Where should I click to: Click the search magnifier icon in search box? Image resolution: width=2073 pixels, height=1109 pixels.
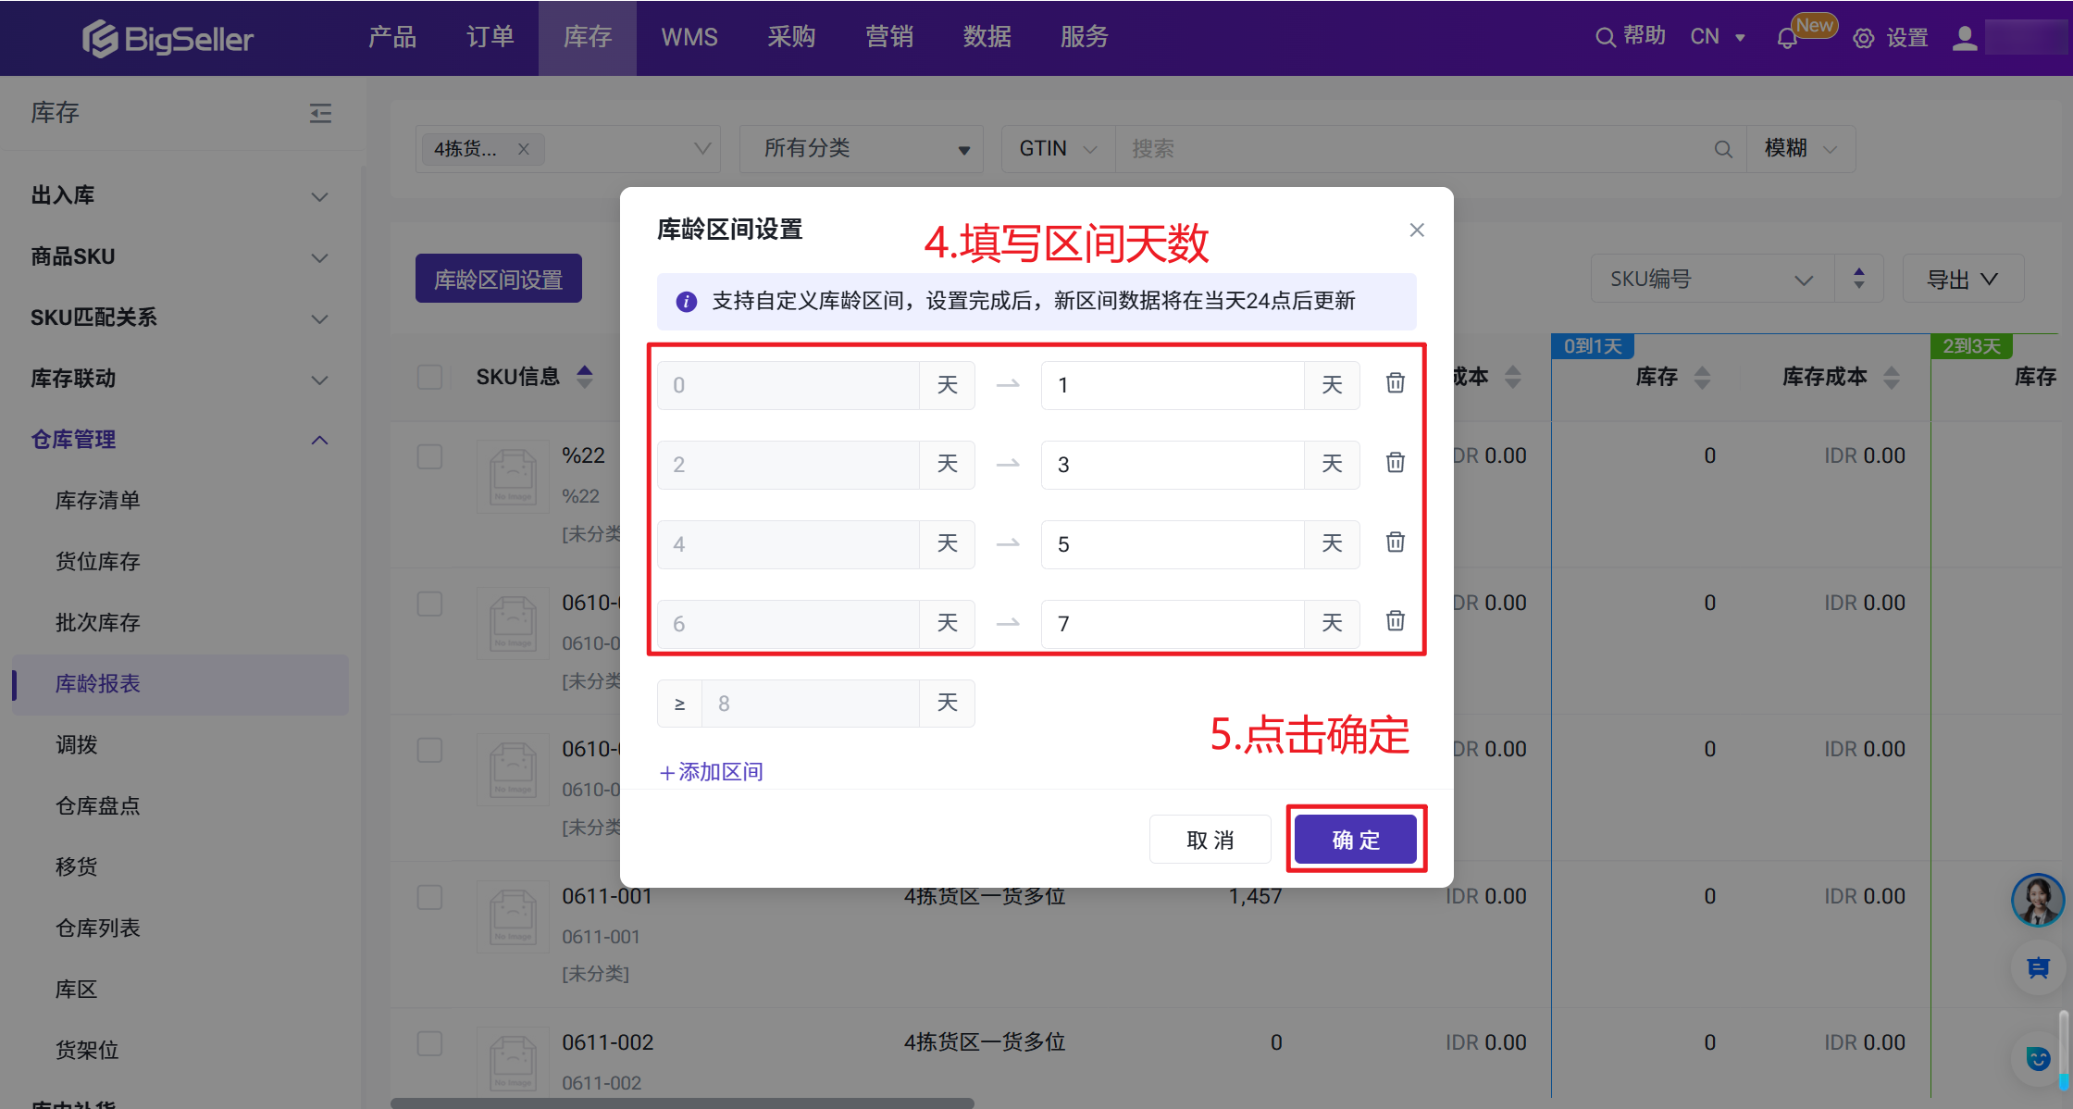click(1722, 149)
